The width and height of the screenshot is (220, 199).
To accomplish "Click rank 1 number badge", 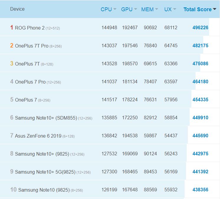I will [x=12, y=27].
